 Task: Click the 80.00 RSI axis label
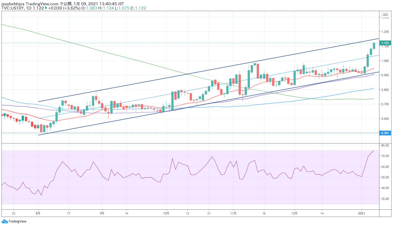point(385,145)
